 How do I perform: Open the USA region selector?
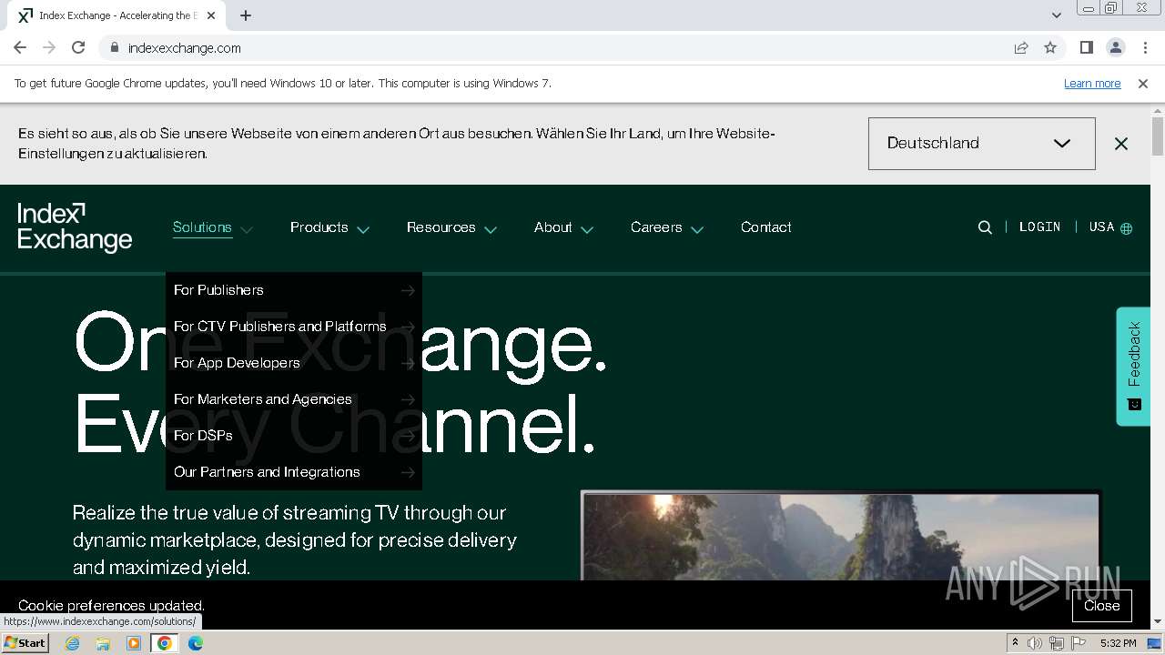point(1110,227)
